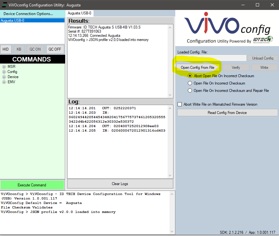Click bottom console scroll up arrow
Screen dimensions: 279x236
point(172,194)
